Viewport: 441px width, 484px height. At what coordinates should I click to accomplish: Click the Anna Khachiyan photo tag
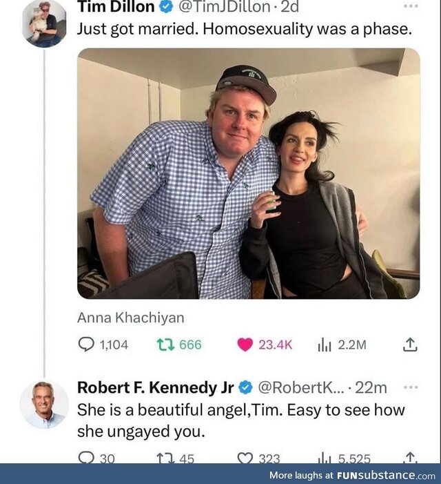131,318
